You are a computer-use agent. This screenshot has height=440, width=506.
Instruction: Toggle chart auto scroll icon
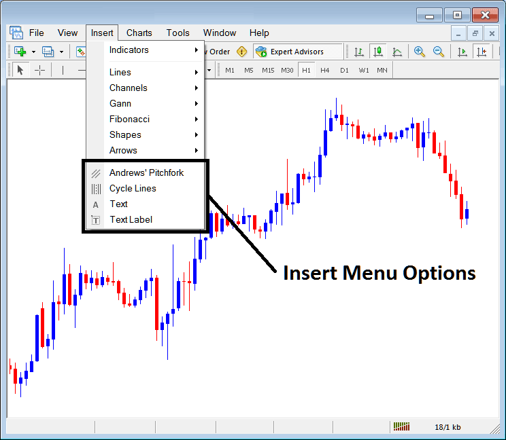pos(462,52)
